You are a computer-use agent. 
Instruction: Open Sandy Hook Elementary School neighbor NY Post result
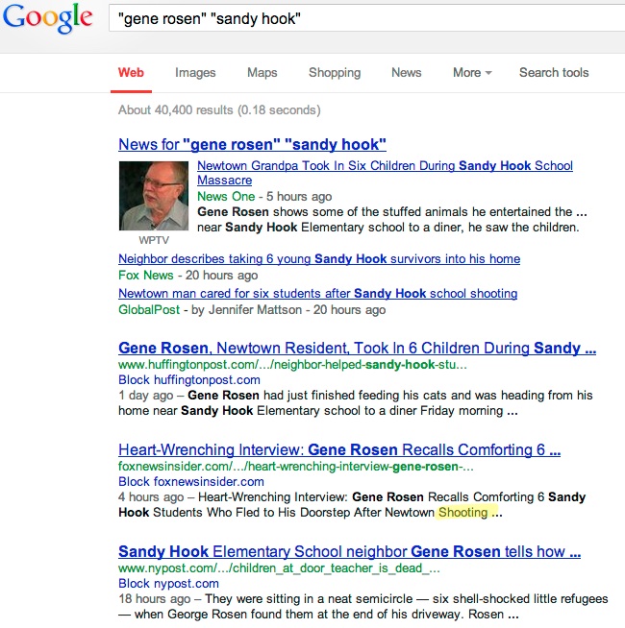(x=349, y=551)
